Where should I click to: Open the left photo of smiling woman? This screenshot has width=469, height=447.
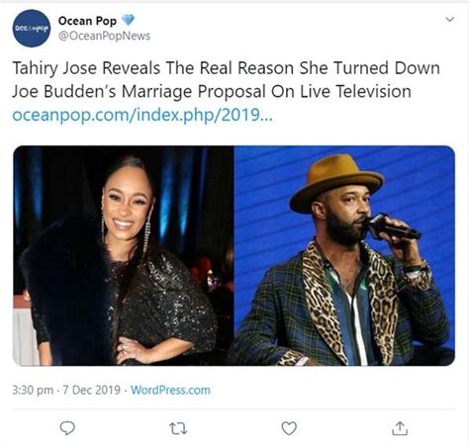point(124,255)
